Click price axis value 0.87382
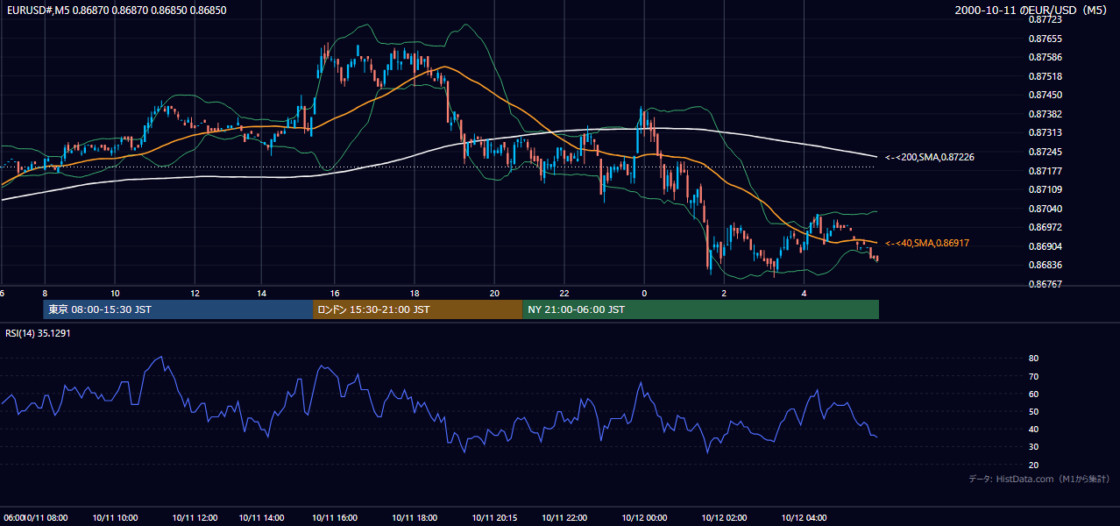 pyautogui.click(x=1045, y=114)
